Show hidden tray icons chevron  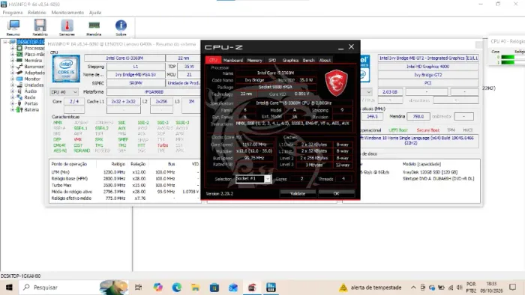point(413,288)
